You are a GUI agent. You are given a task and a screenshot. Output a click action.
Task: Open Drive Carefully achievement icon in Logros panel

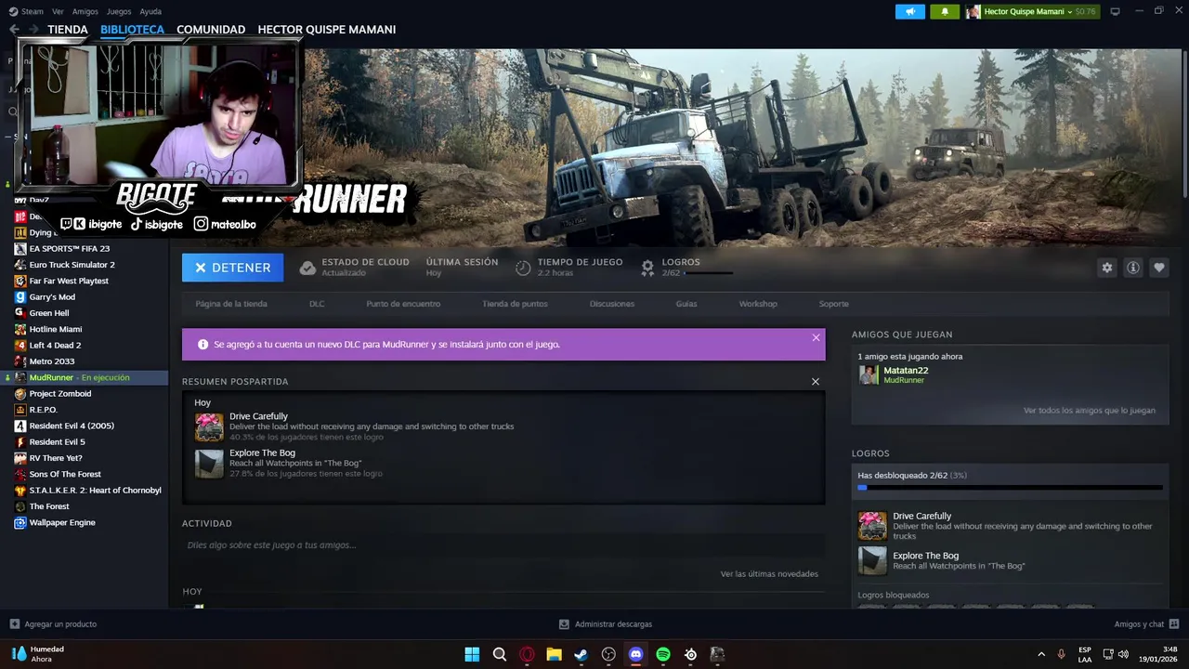[872, 526]
